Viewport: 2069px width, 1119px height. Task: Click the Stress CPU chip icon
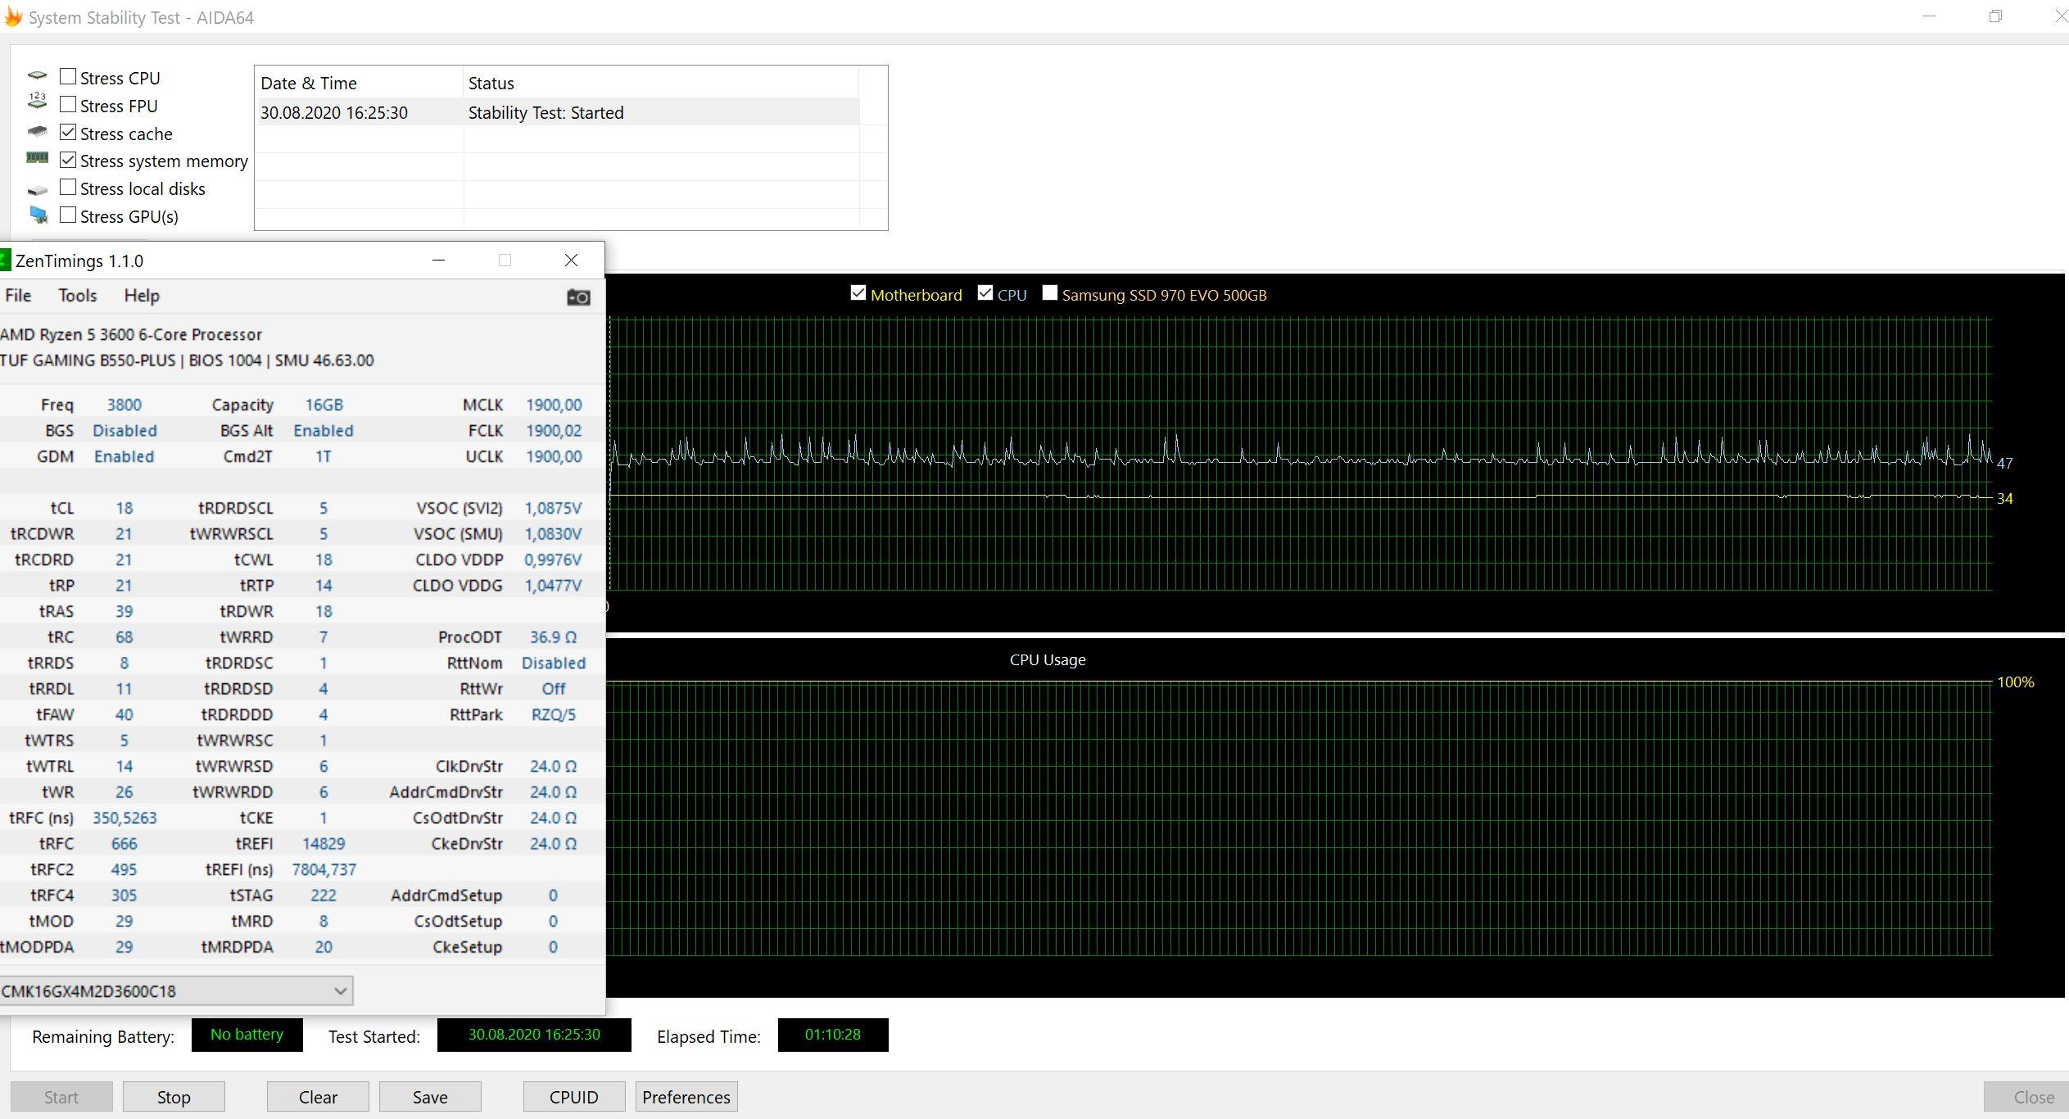coord(37,76)
